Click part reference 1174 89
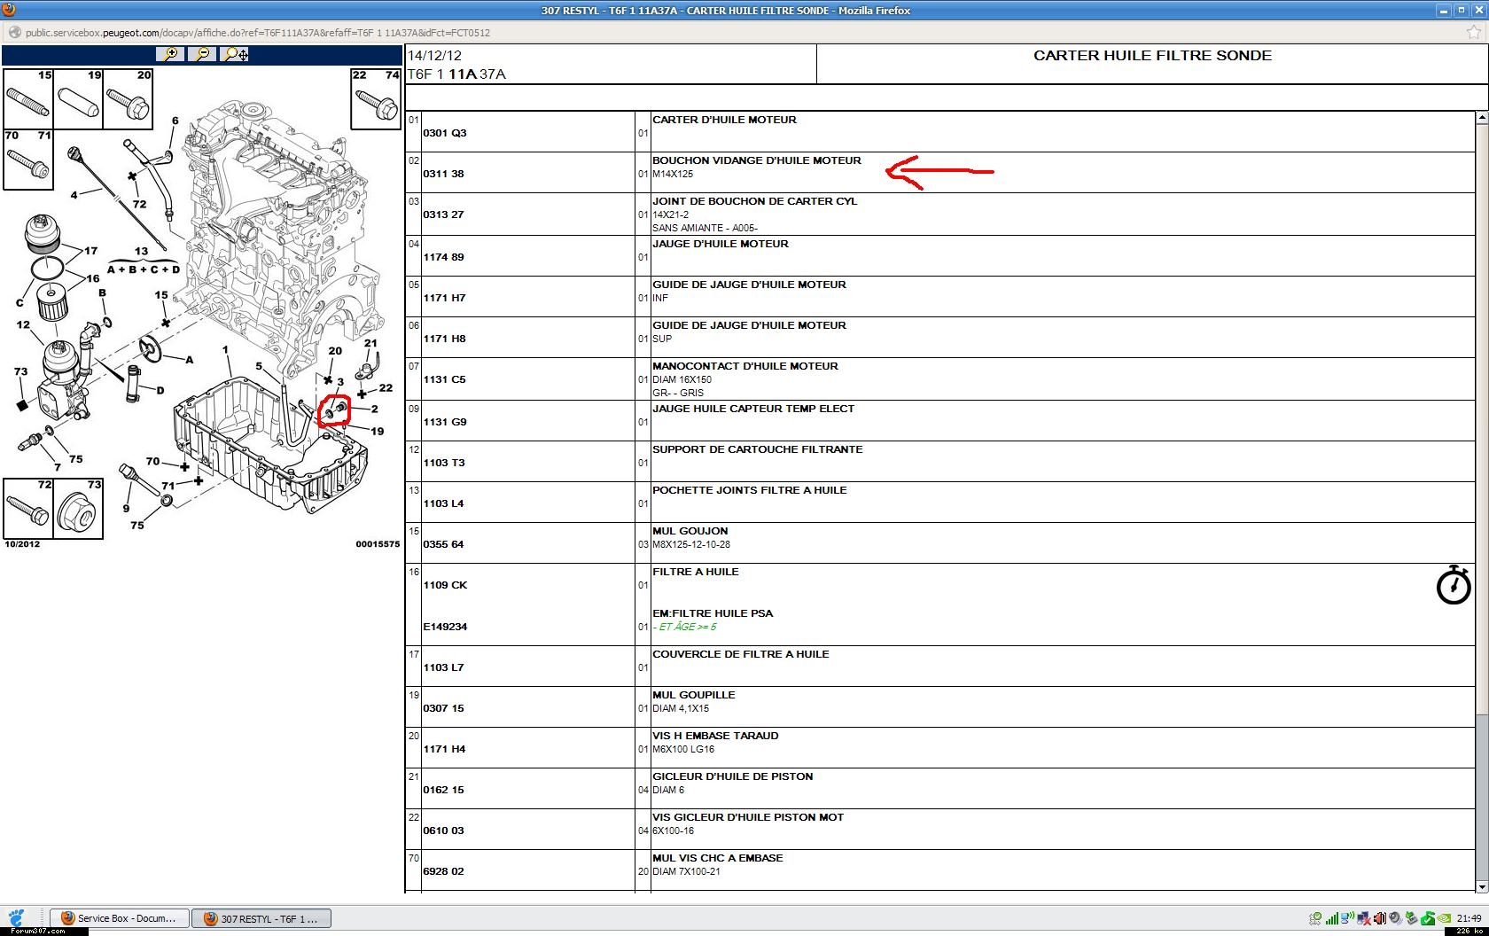This screenshot has width=1489, height=936. click(443, 257)
